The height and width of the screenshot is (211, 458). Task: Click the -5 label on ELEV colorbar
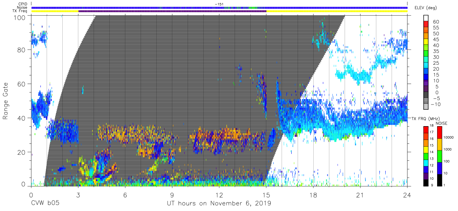pos(436,99)
